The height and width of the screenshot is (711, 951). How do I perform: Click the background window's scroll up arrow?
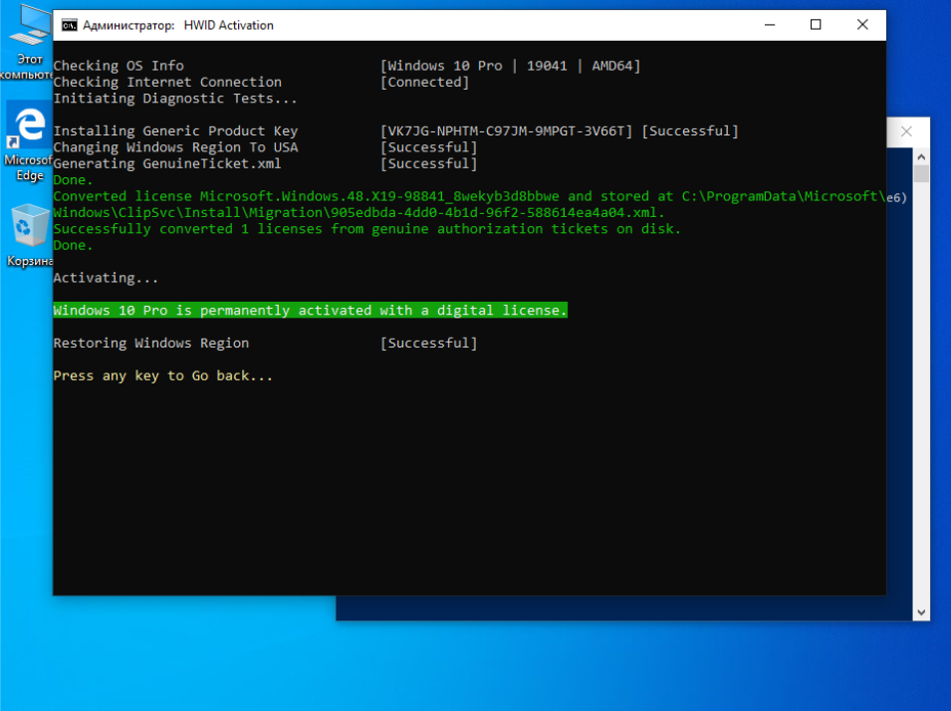pos(921,156)
